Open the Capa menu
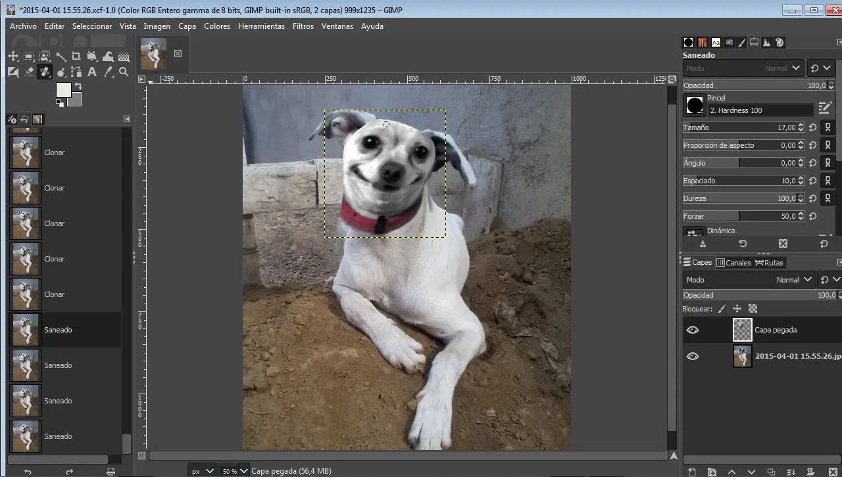 pyautogui.click(x=187, y=26)
